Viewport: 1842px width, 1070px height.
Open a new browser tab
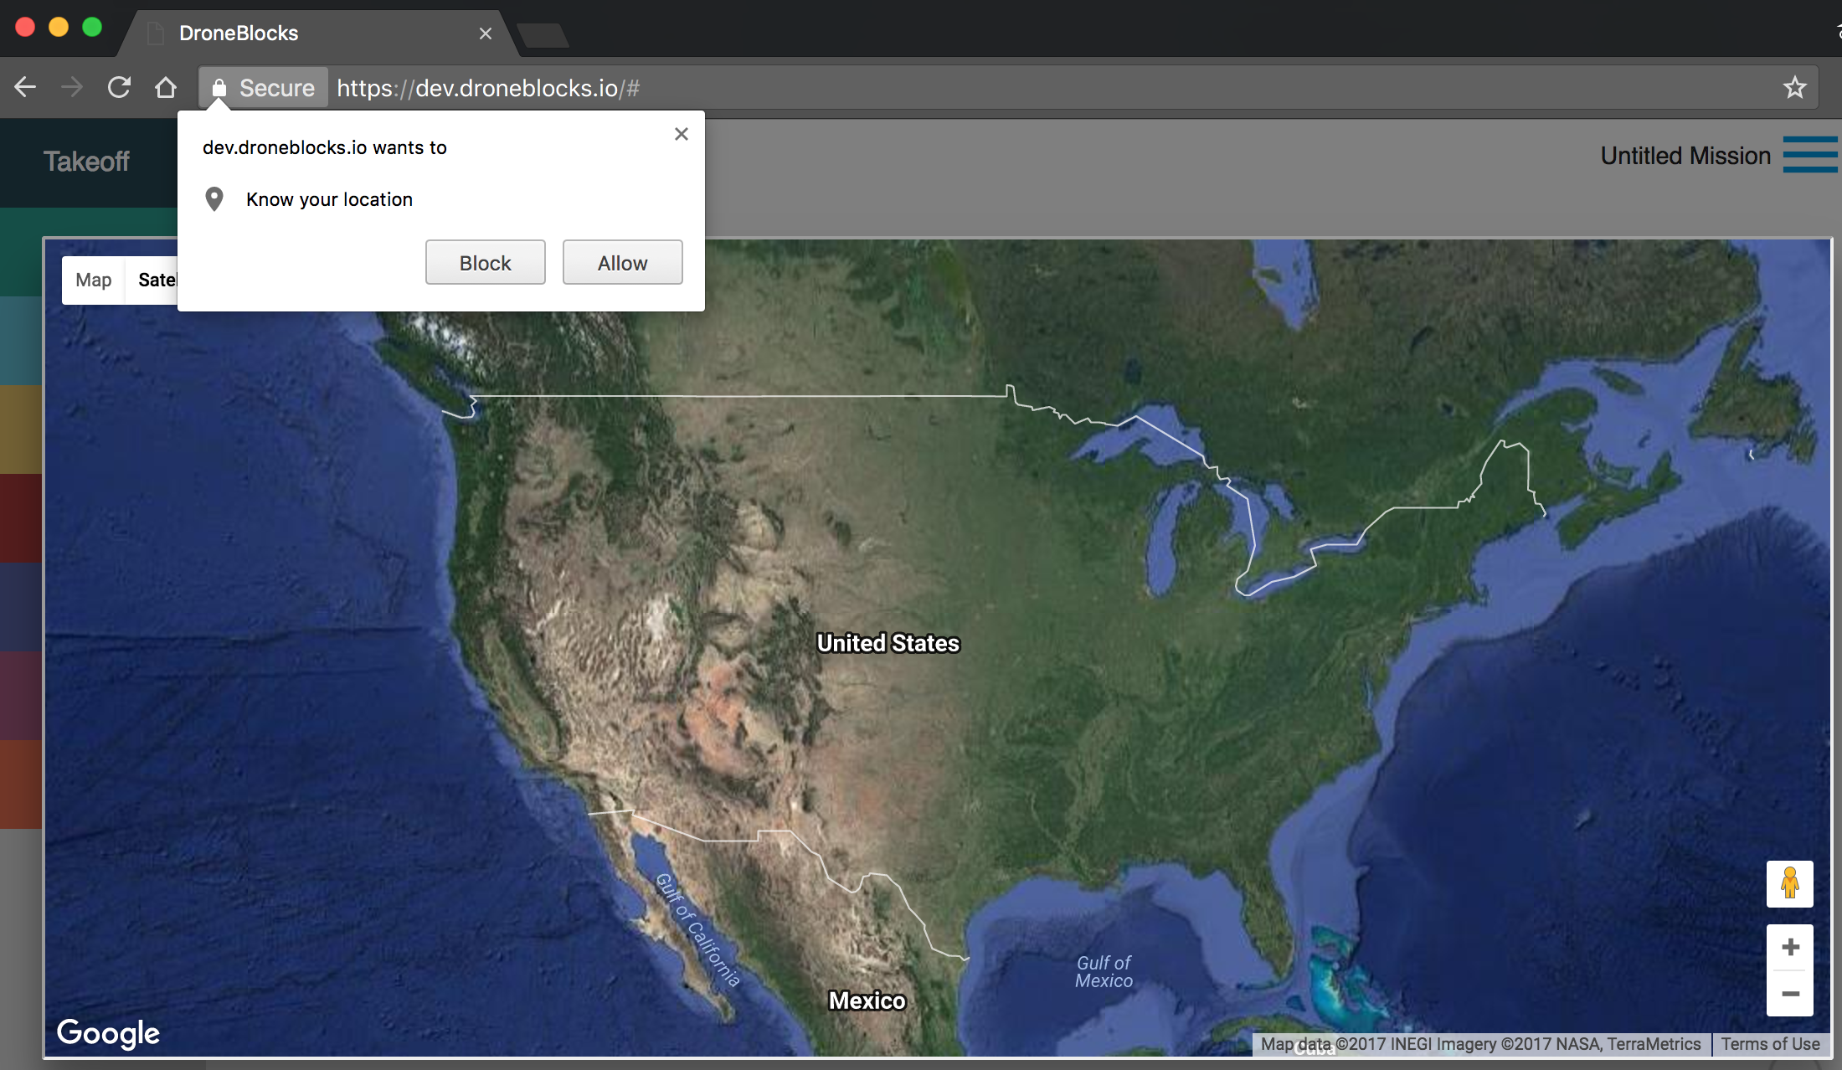pyautogui.click(x=543, y=36)
